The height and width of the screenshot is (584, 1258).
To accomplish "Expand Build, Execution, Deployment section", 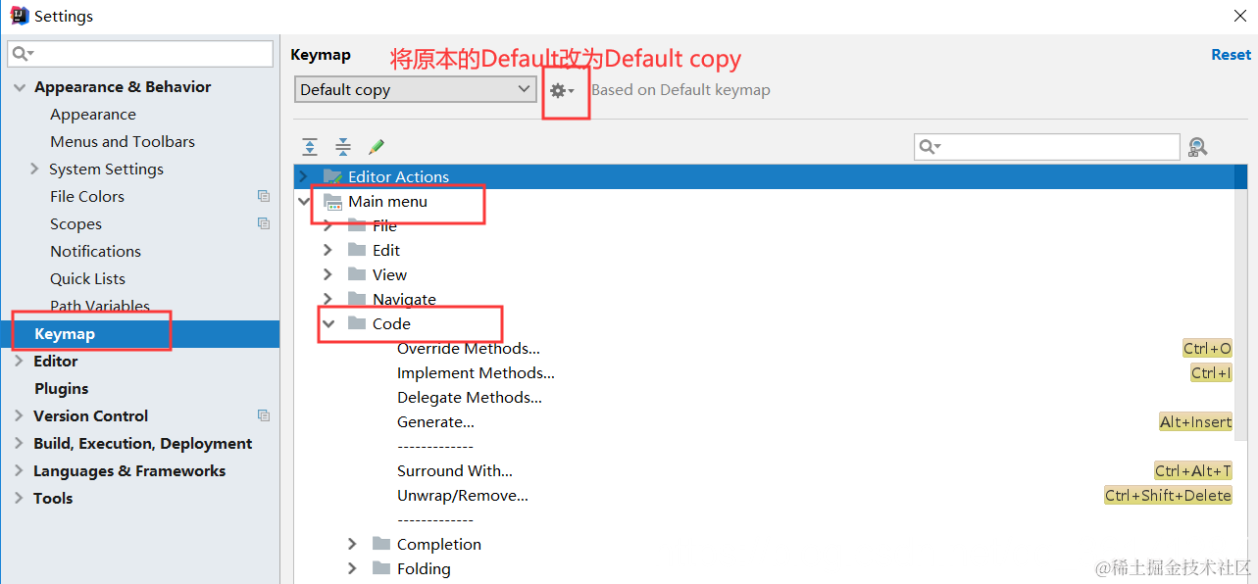I will (x=19, y=443).
